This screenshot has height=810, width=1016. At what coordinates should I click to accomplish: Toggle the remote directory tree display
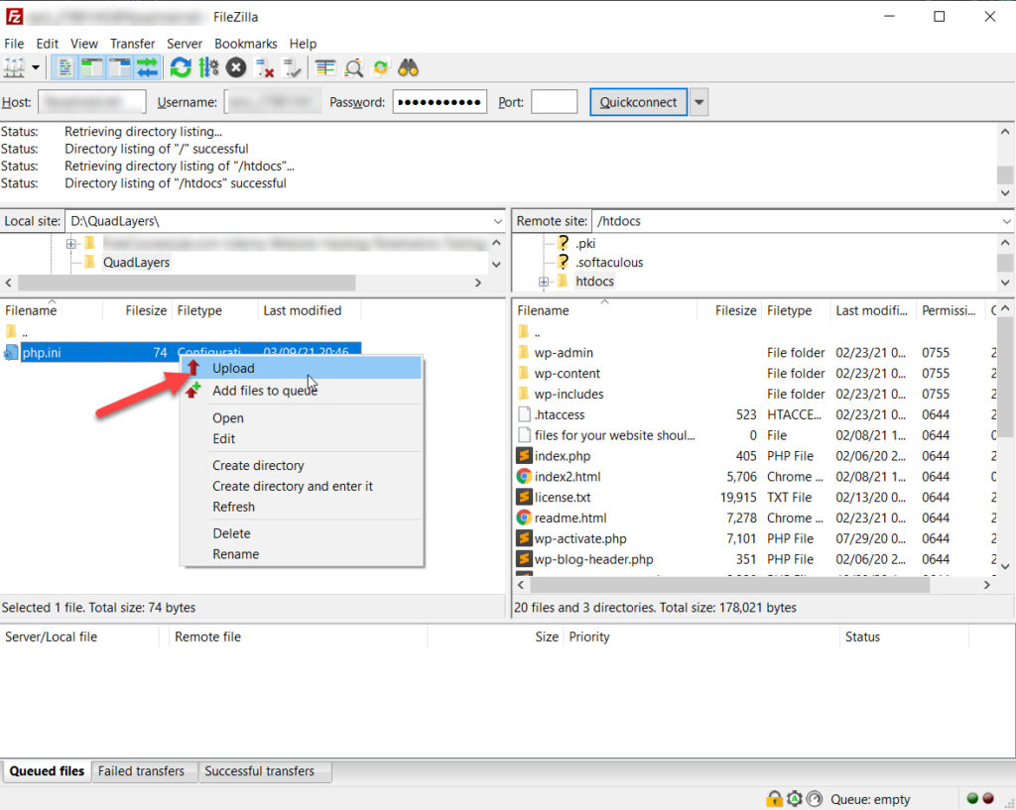click(120, 67)
